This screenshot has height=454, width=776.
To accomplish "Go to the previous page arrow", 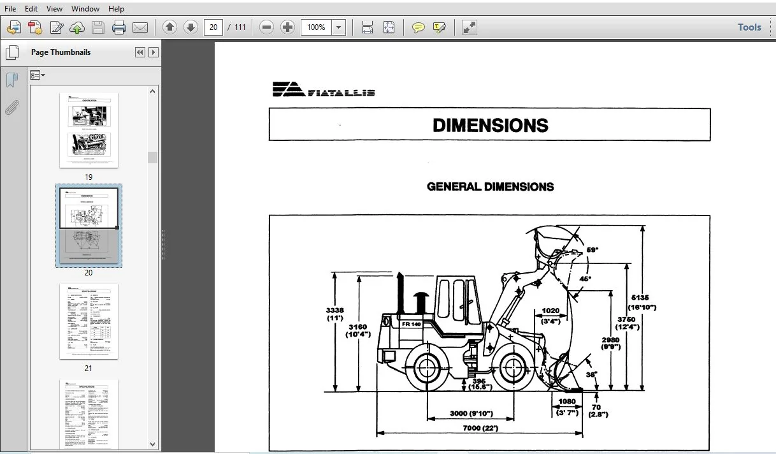I will pyautogui.click(x=169, y=27).
